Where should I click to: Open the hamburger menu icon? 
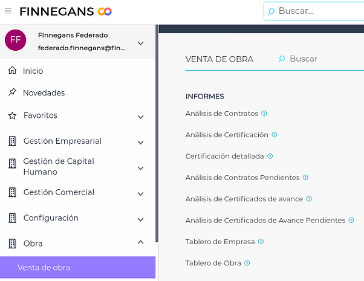coord(8,11)
